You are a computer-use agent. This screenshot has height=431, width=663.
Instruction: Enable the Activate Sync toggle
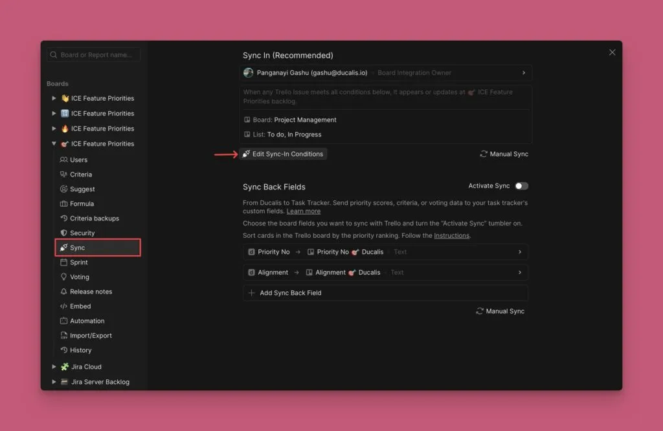(521, 186)
